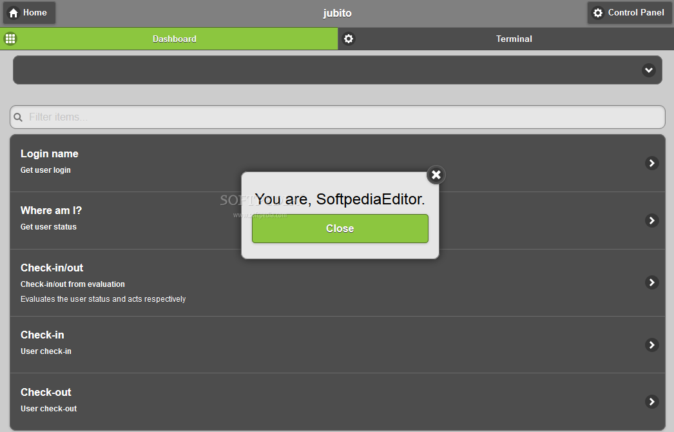Click 'Get user login' description text
This screenshot has width=674, height=432.
[x=46, y=170]
